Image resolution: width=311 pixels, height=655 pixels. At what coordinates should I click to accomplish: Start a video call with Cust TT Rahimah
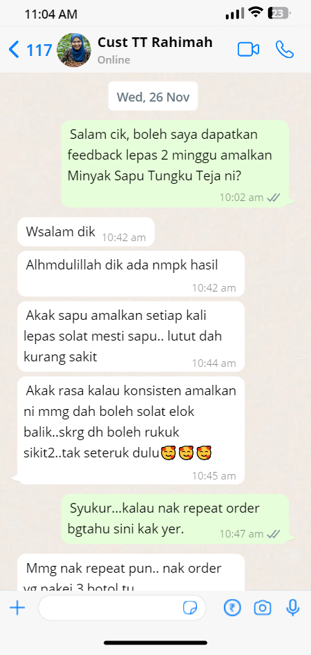click(x=248, y=50)
